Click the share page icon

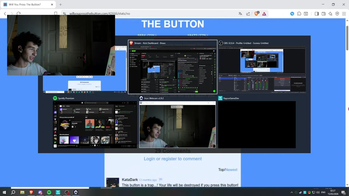click(x=248, y=14)
